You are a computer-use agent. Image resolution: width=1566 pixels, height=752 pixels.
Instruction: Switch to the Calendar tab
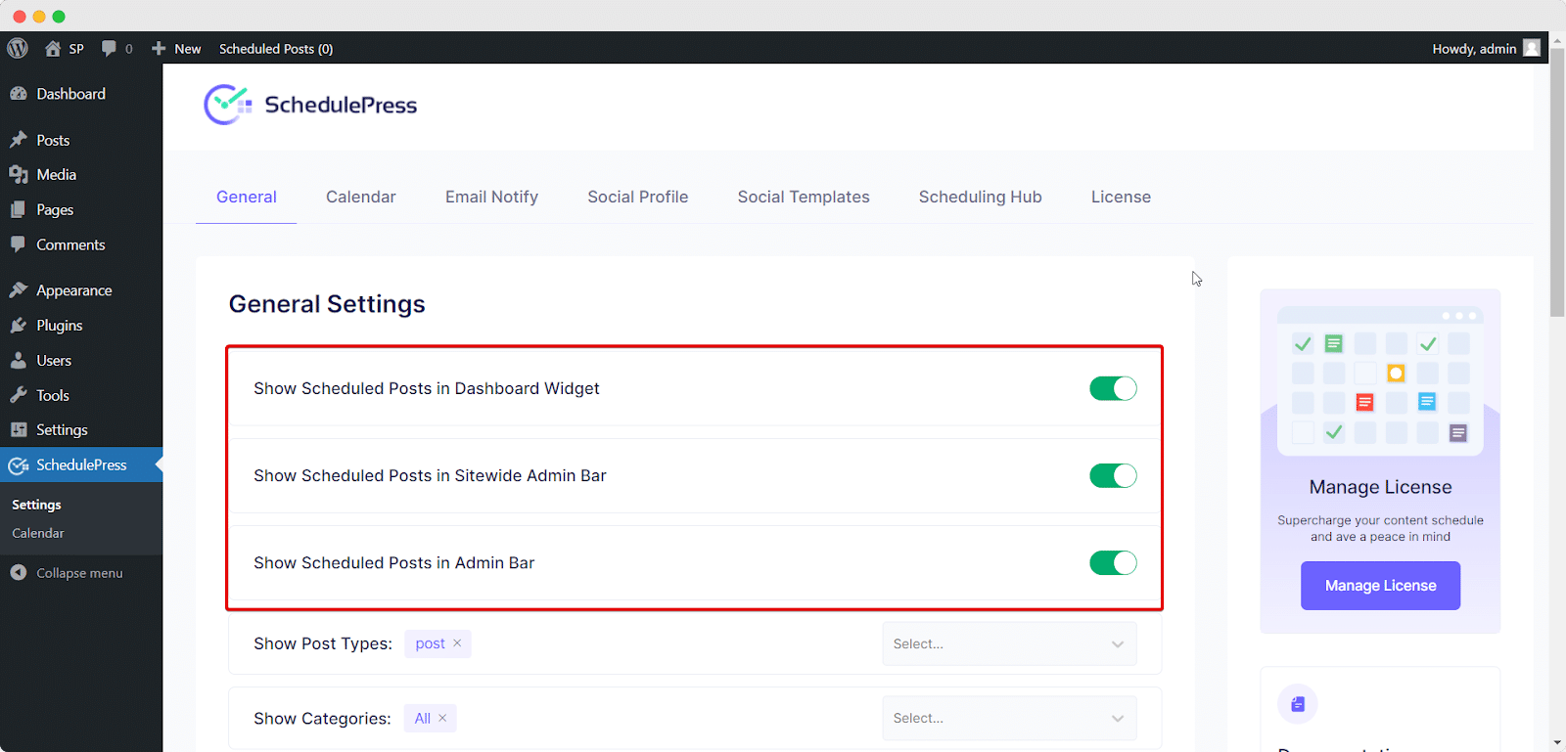point(361,197)
